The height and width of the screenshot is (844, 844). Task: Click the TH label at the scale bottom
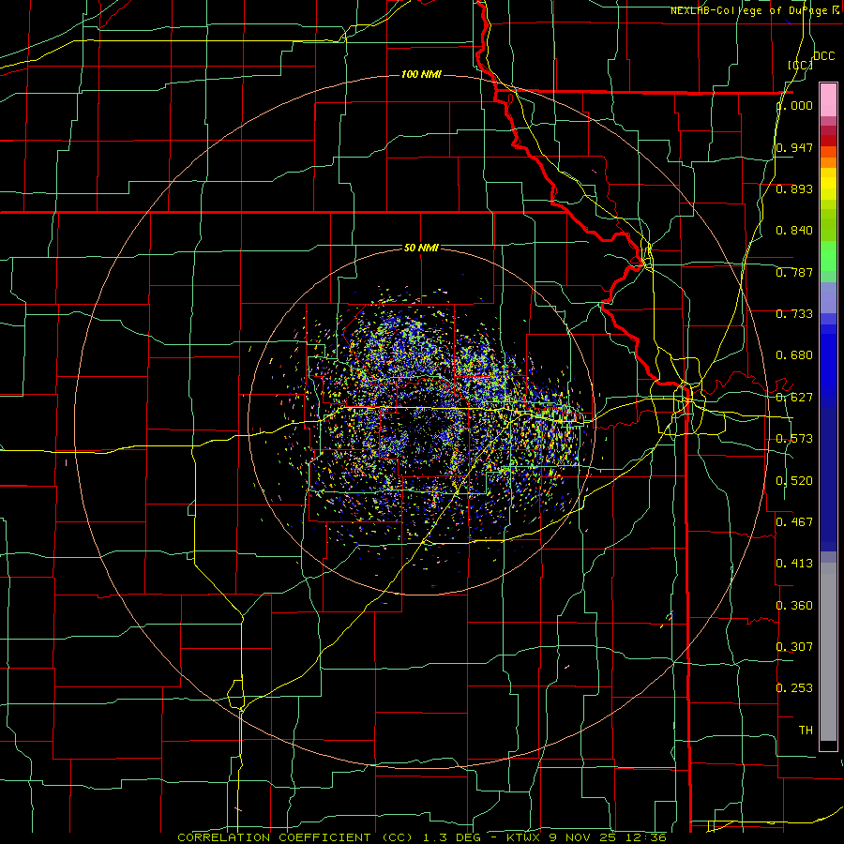point(806,731)
